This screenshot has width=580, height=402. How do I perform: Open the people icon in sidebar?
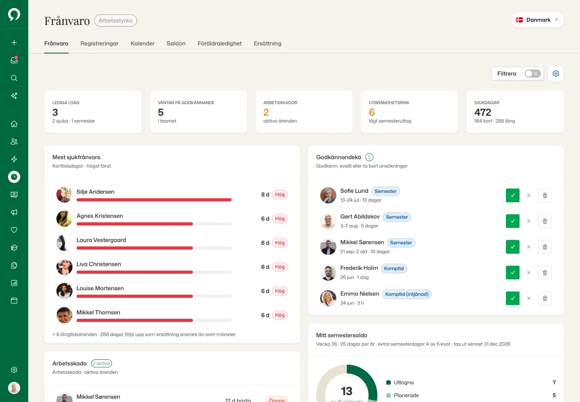pyautogui.click(x=14, y=141)
